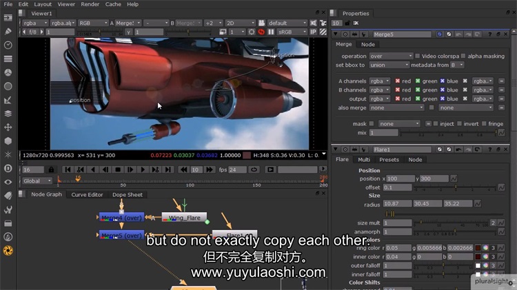Open the Render menu

(90, 4)
